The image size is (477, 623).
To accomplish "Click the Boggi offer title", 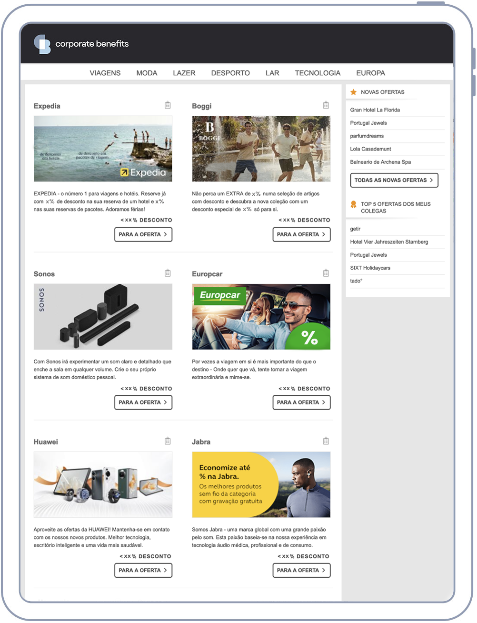I will (202, 106).
